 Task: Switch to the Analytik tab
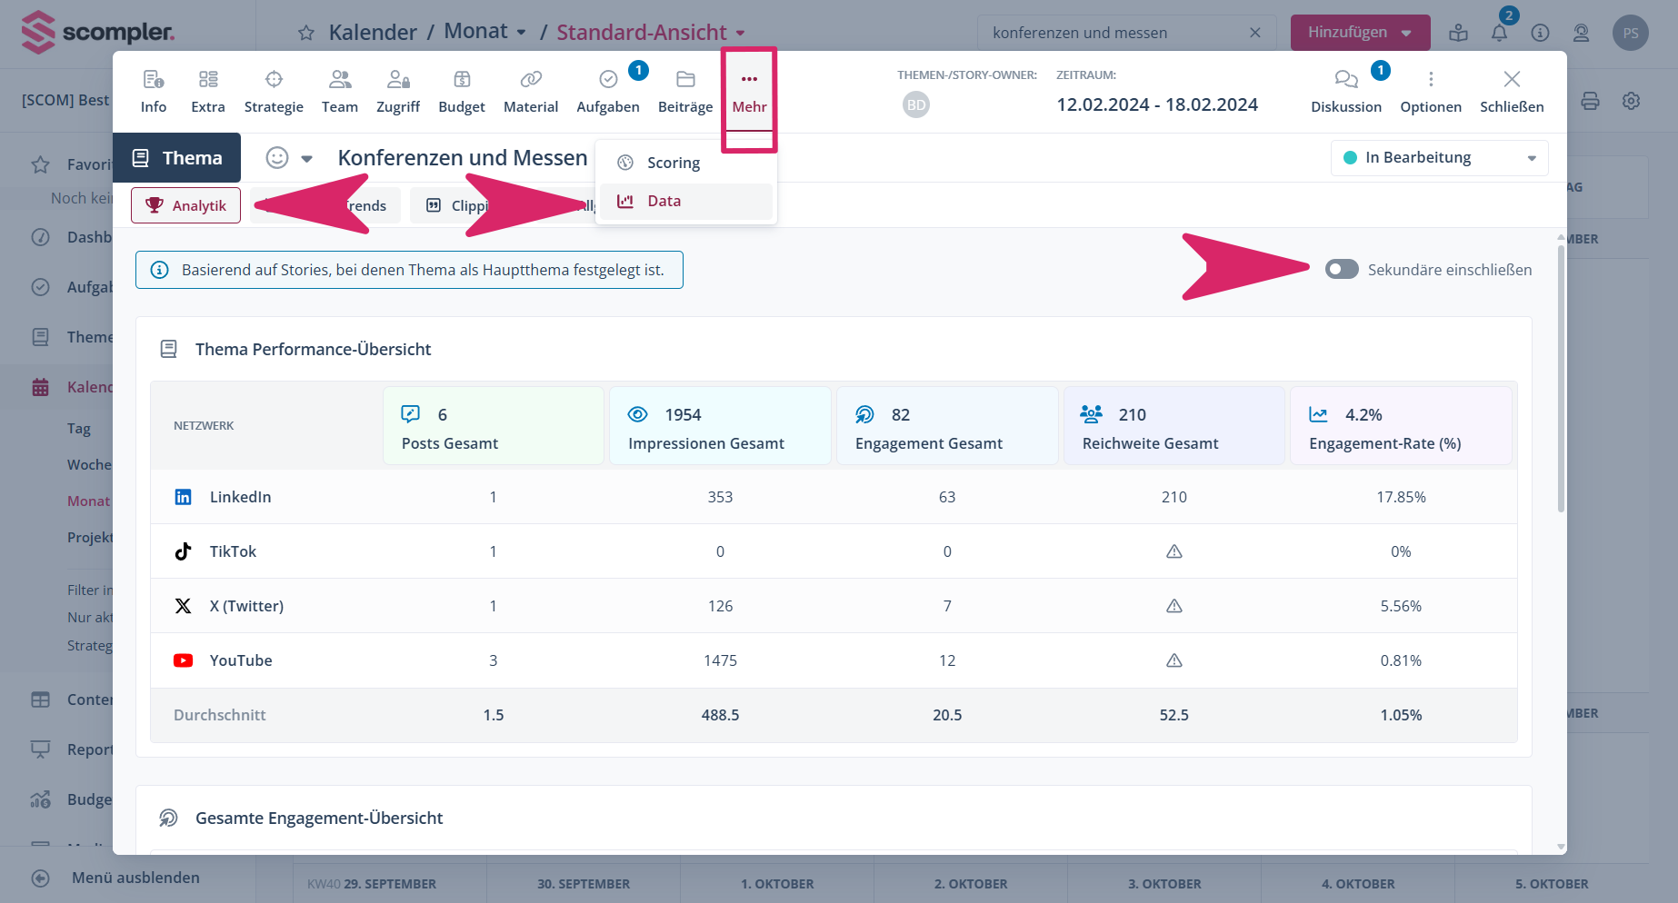pos(185,205)
